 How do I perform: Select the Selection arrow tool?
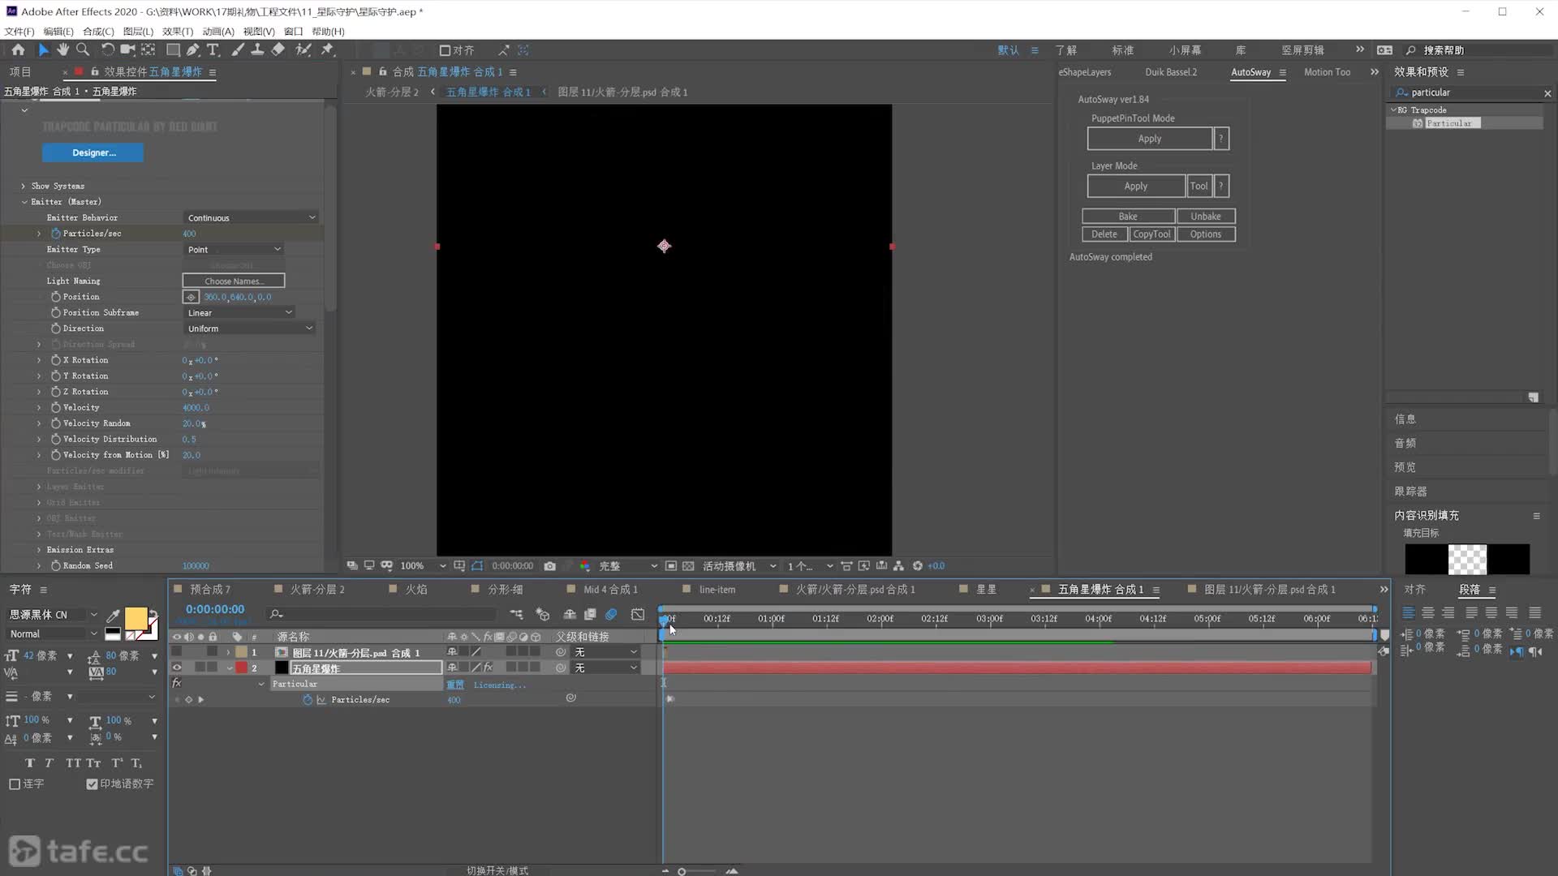click(x=44, y=49)
